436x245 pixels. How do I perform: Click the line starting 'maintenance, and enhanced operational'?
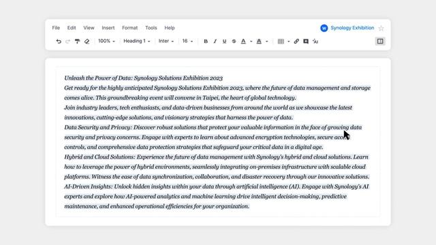[x=157, y=206]
